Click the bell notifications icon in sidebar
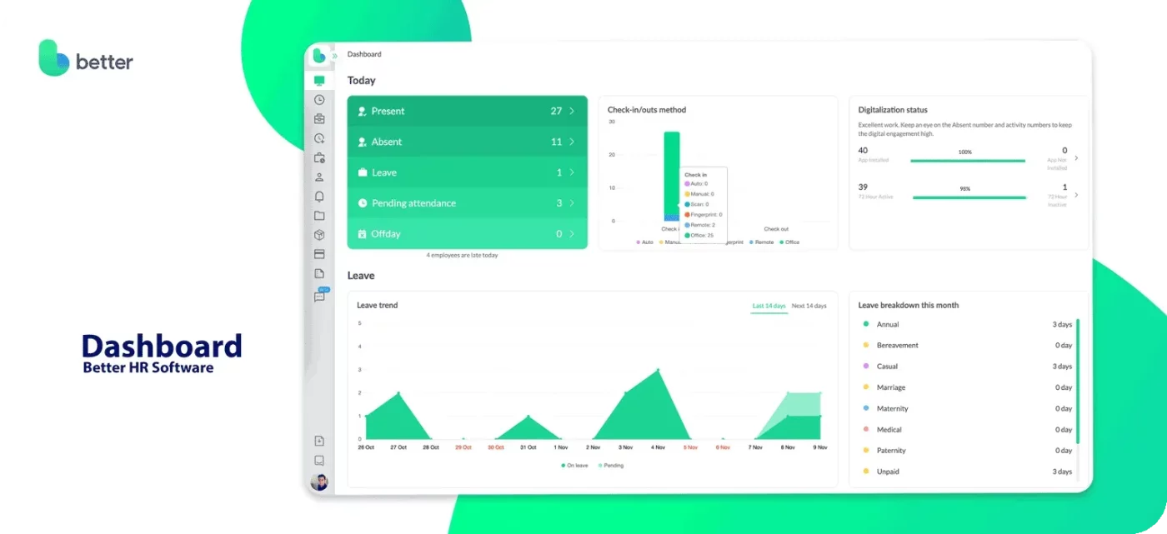 [x=319, y=197]
